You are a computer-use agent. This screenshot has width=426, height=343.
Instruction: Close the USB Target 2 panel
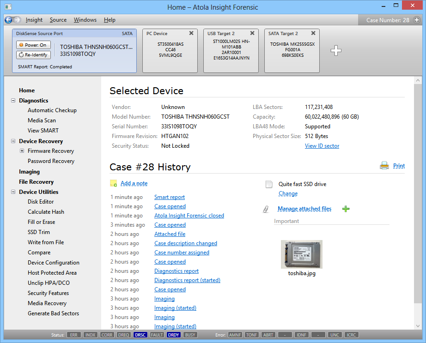tap(252, 33)
